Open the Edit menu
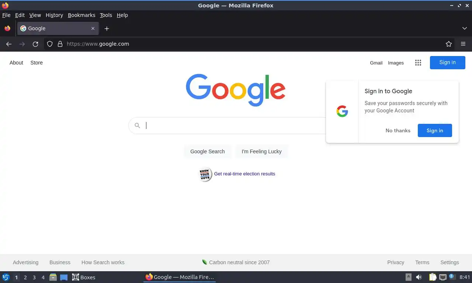 click(x=20, y=15)
